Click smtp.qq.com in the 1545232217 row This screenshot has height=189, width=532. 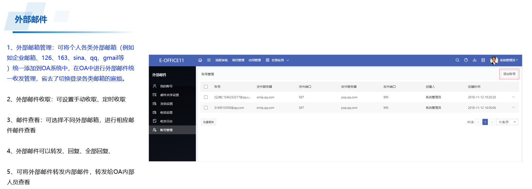click(265, 97)
